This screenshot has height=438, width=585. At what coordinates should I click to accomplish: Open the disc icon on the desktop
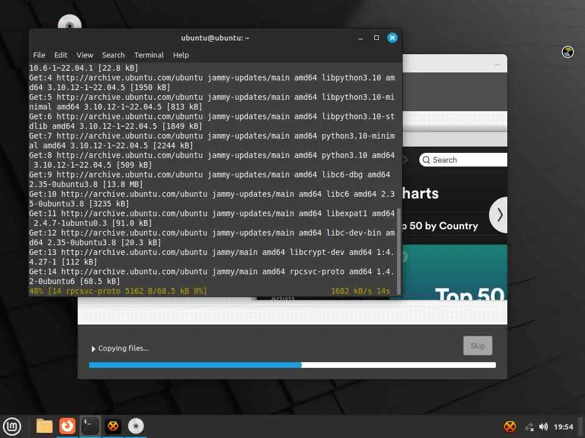[x=69, y=22]
